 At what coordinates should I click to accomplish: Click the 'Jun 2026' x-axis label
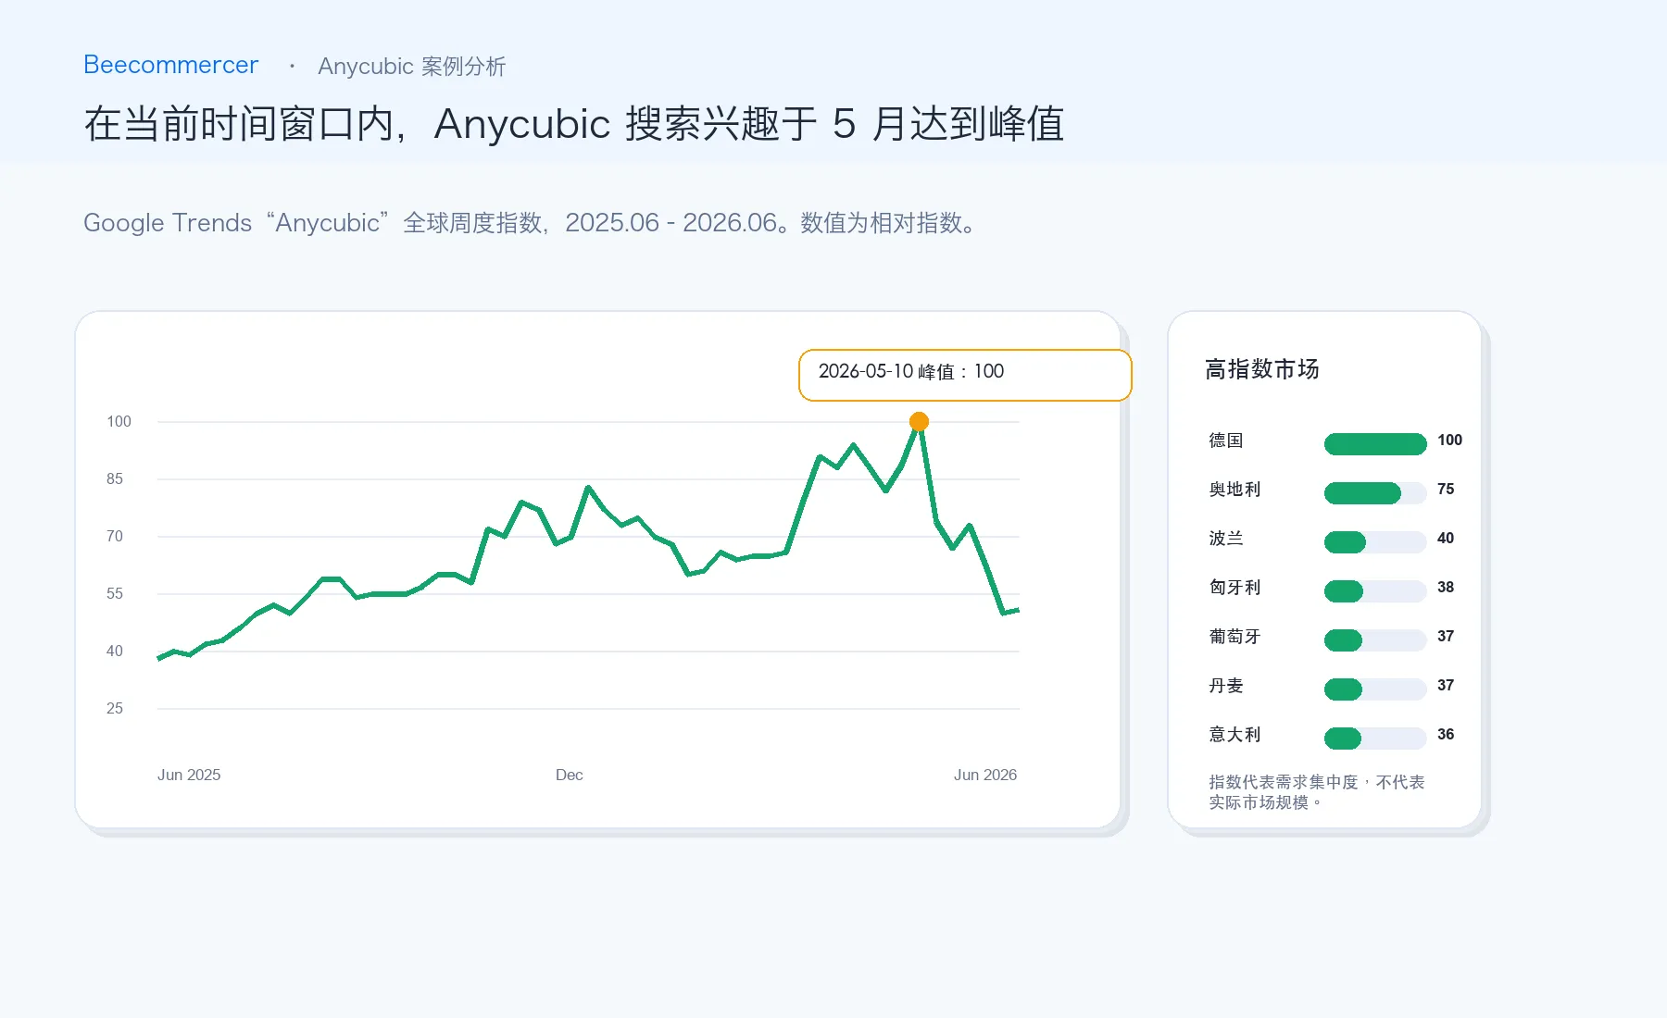(x=985, y=775)
